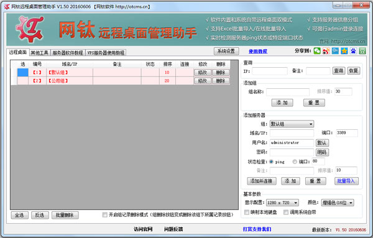Share to Sina Weibo icon
This screenshot has width=373, height=238.
coord(326,50)
